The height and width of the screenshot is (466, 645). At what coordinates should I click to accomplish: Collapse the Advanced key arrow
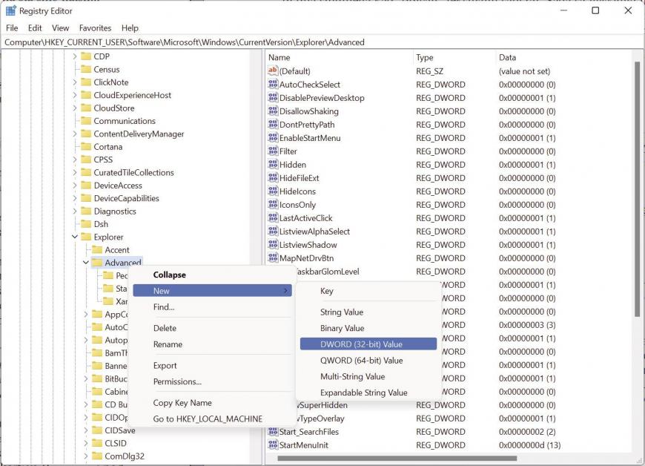(x=85, y=263)
